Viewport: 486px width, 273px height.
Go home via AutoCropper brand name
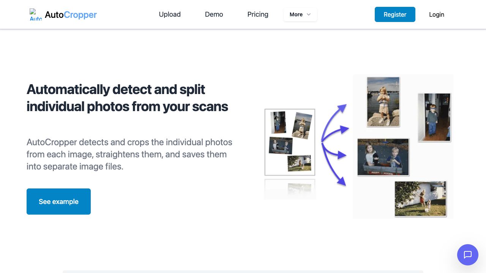(x=71, y=14)
